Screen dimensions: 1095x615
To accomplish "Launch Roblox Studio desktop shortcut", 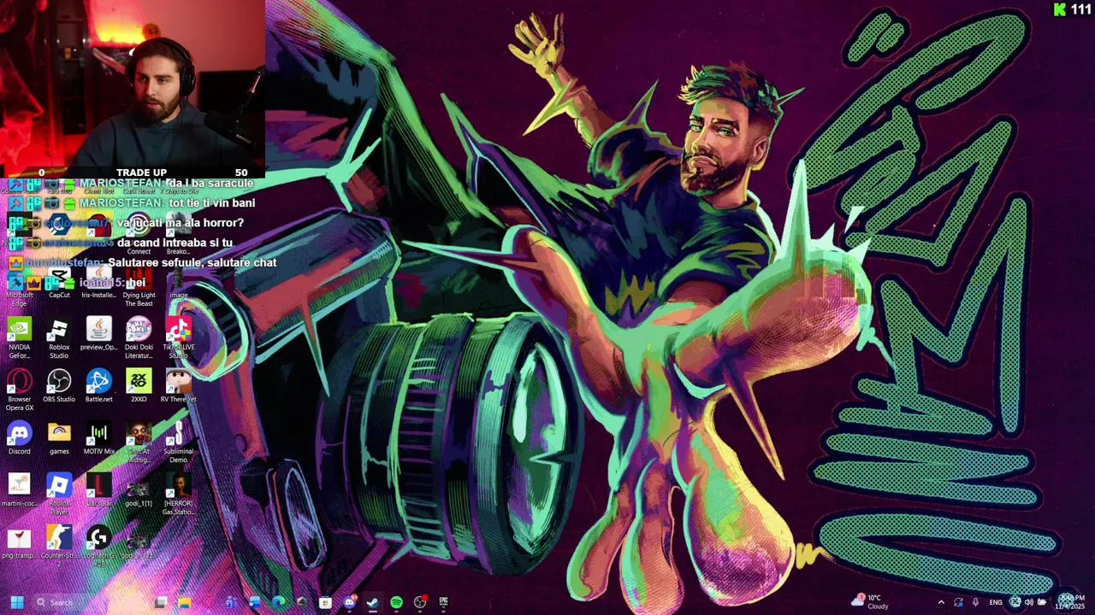I will [59, 338].
